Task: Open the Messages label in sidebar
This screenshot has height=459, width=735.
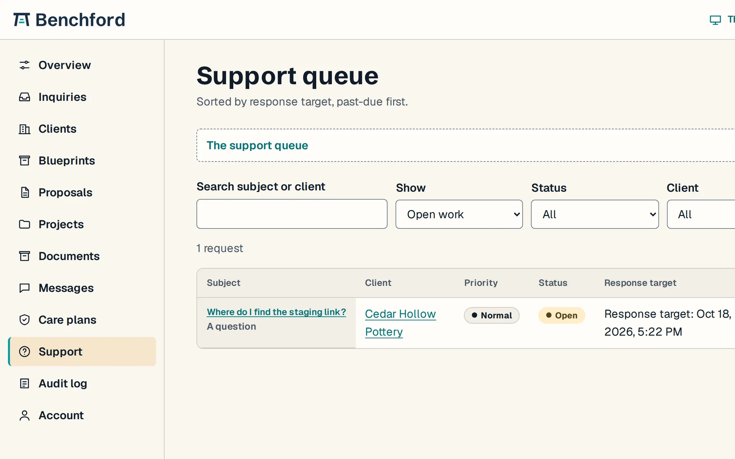Action: click(x=66, y=288)
